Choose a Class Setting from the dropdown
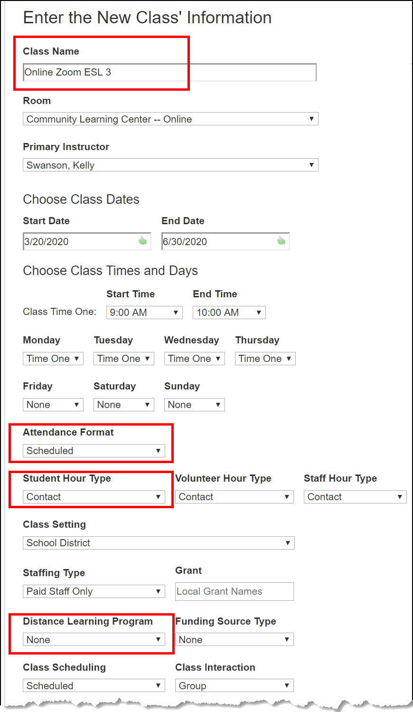This screenshot has height=712, width=413. 159,543
